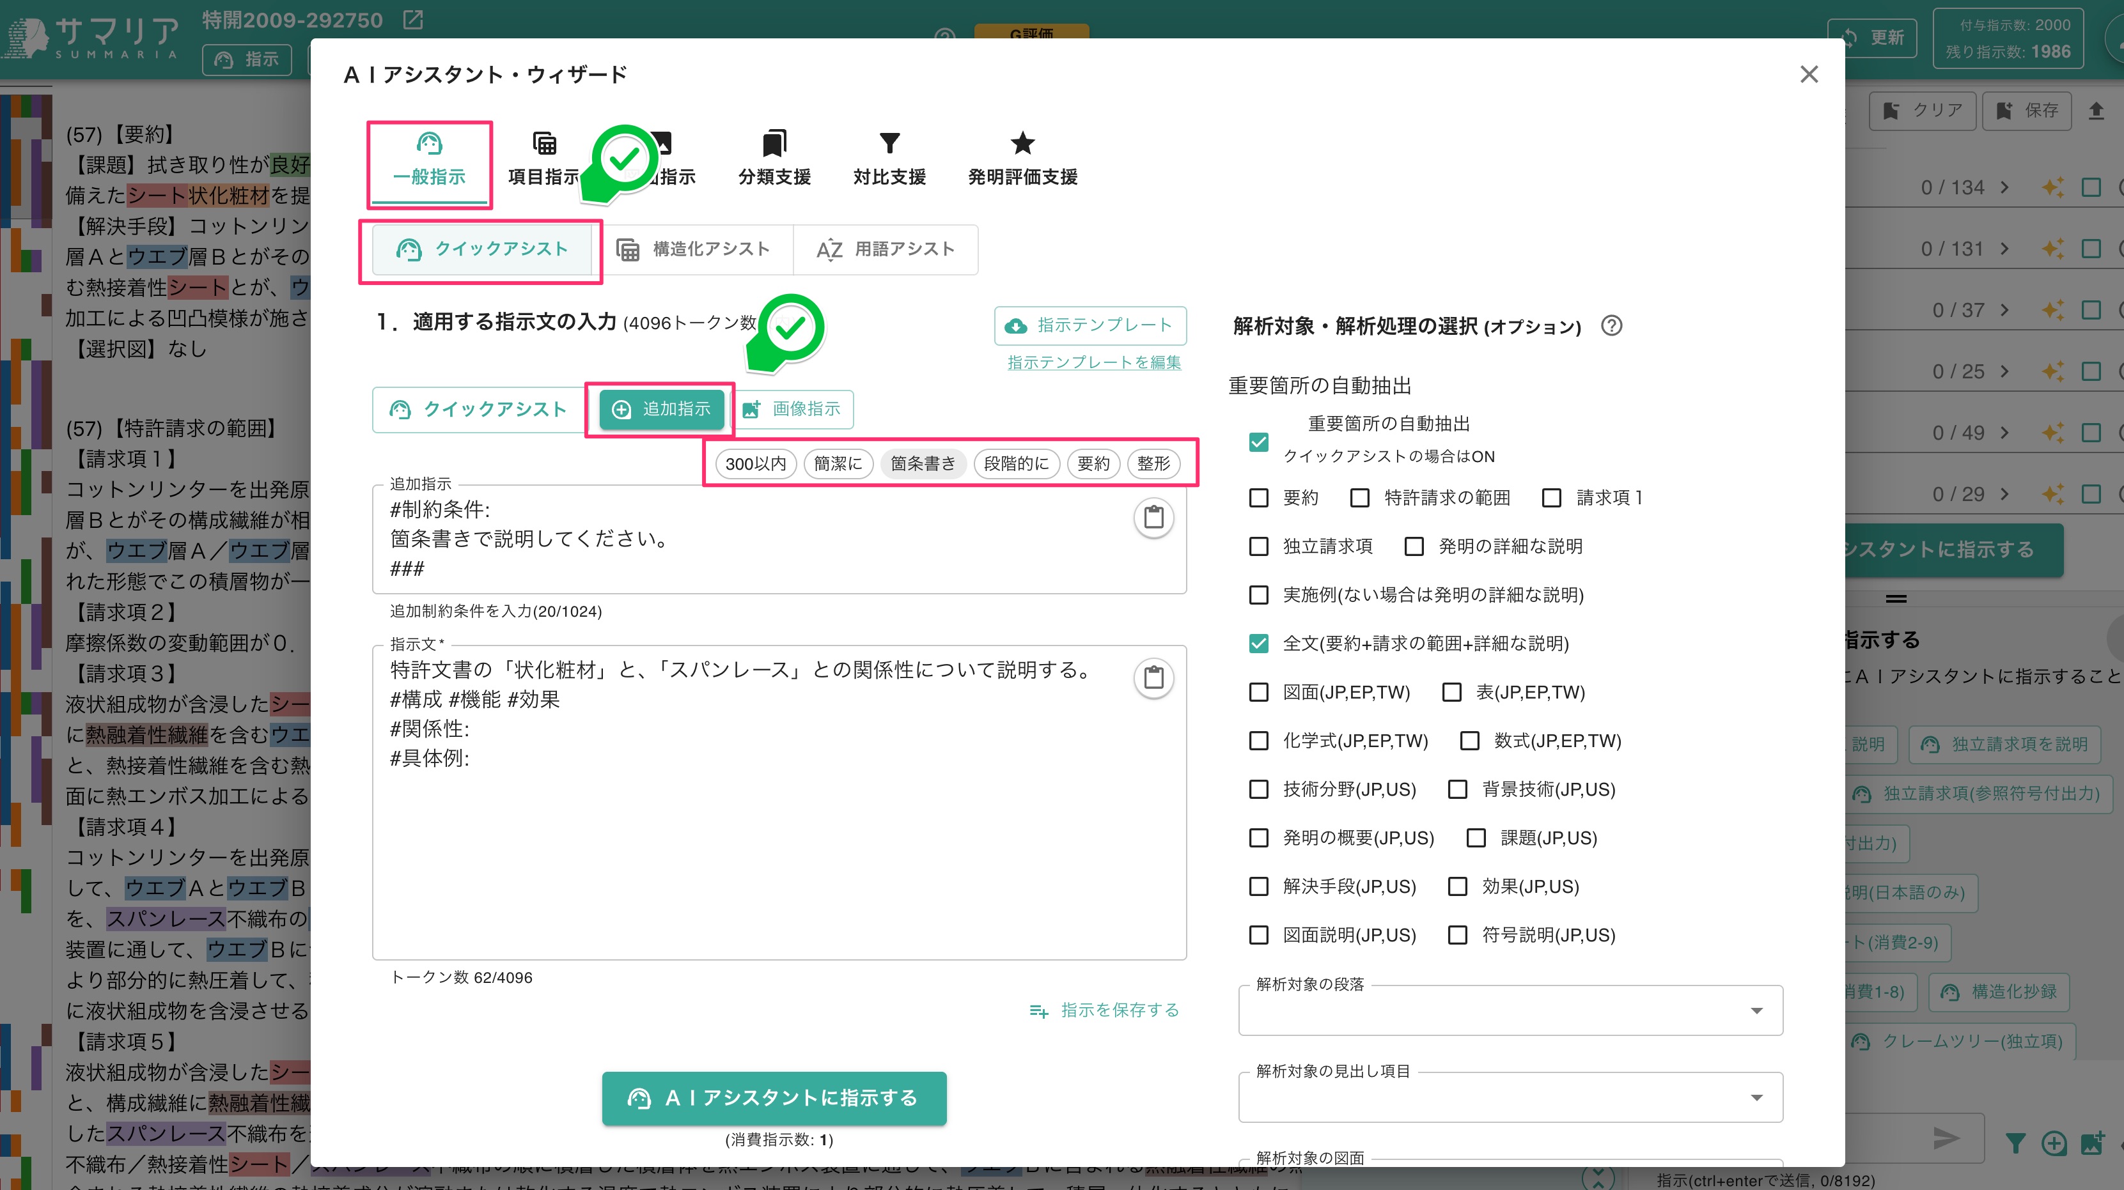Open 解析対象の段落 dropdown
Viewport: 2124px width, 1190px height.
[1511, 1010]
